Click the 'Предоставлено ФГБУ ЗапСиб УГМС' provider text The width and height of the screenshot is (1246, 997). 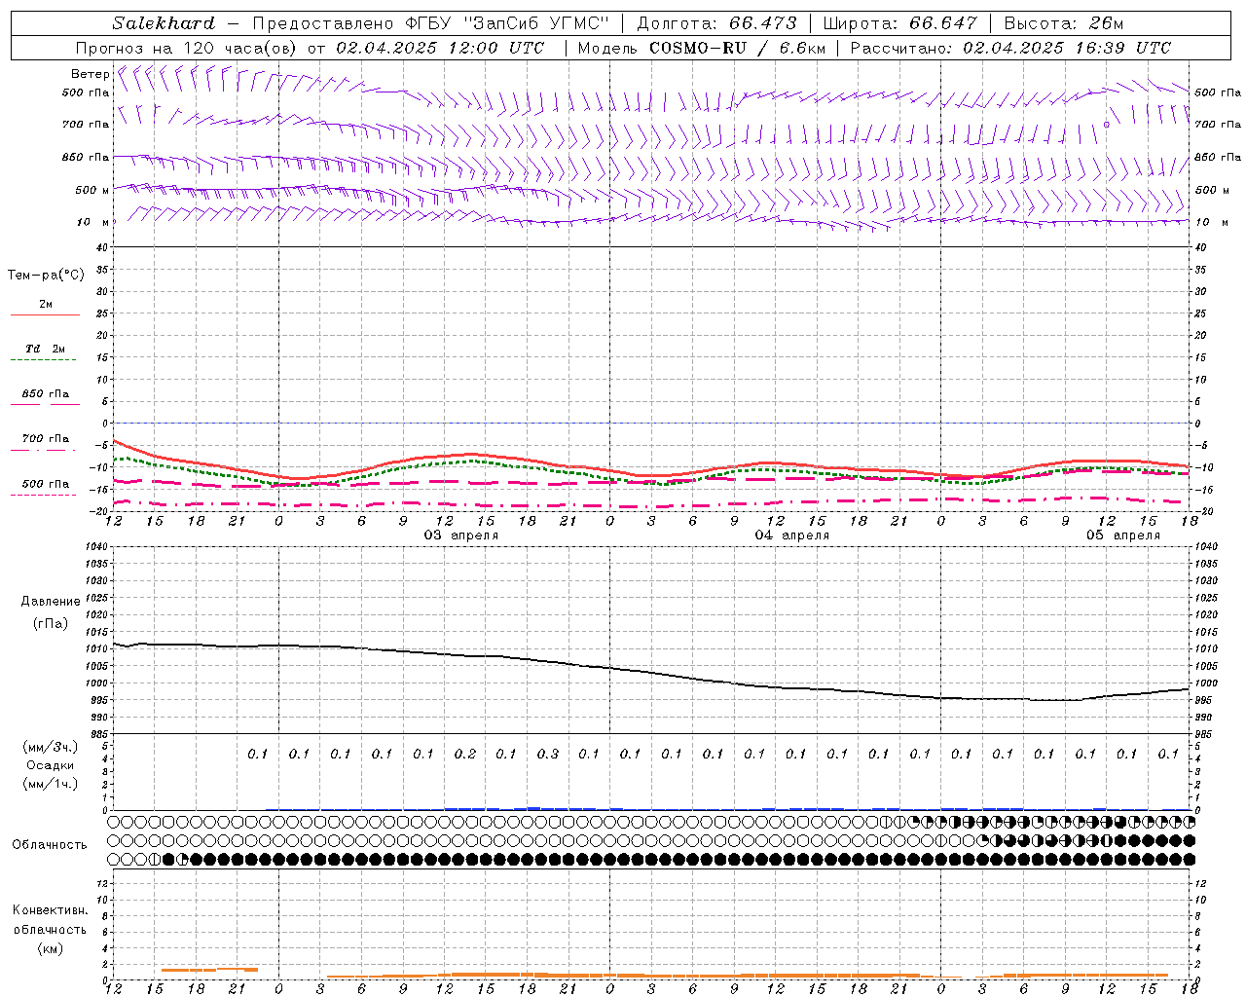click(431, 23)
